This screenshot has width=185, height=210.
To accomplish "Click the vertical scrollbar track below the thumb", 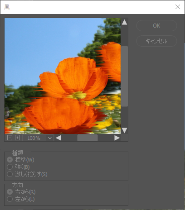I will tap(124, 117).
